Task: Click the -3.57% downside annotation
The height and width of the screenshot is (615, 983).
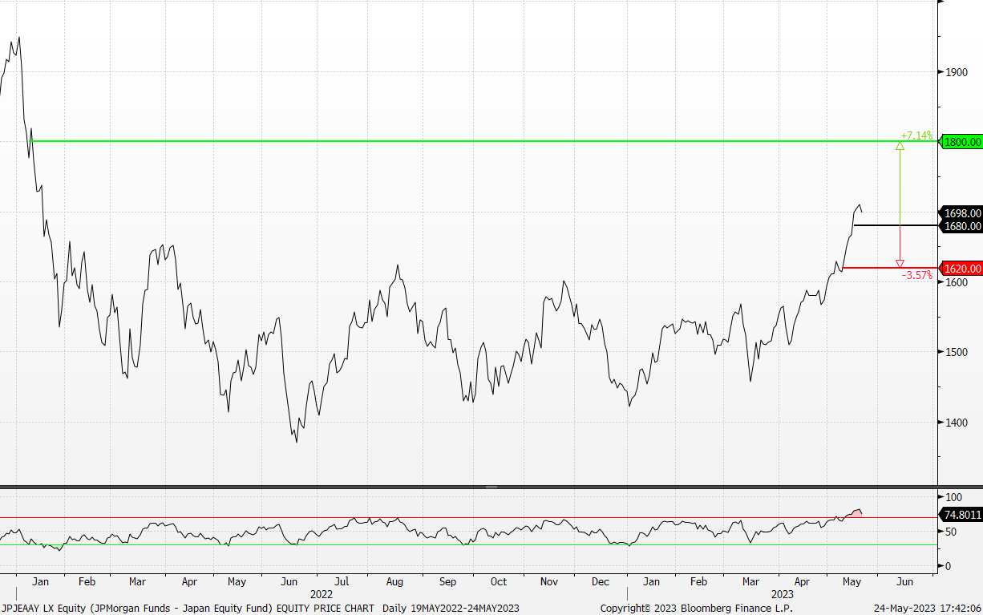Action: point(917,275)
